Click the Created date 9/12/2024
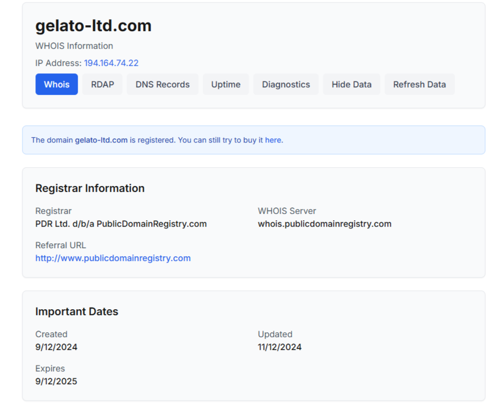Image resolution: width=496 pixels, height=403 pixels. pyautogui.click(x=56, y=347)
